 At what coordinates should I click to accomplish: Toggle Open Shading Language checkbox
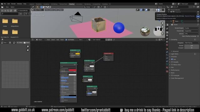[198, 36]
